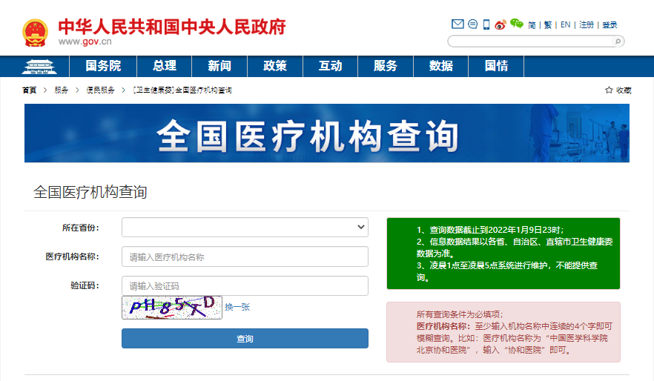Click the captcha image PH85XD
Screen dimensions: 654x381
172,308
